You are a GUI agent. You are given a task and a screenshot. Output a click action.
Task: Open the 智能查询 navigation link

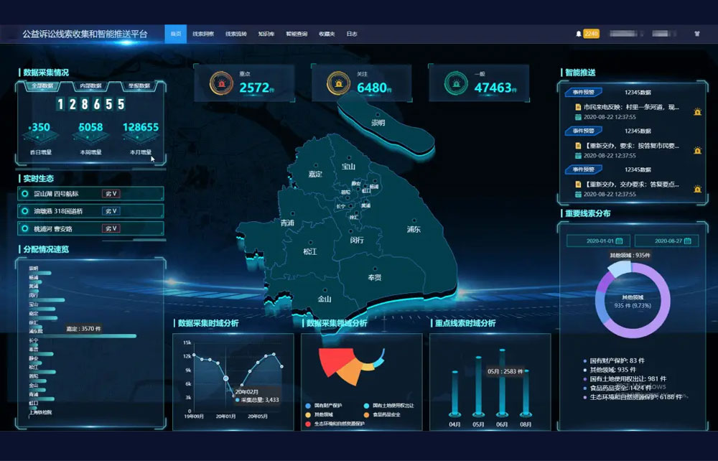[x=296, y=34]
